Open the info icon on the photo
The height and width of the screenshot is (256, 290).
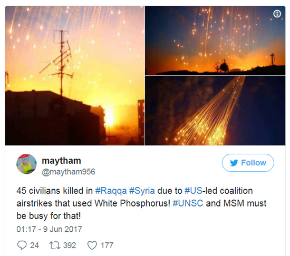click(277, 14)
